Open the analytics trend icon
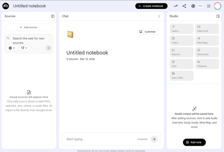 (175, 6)
